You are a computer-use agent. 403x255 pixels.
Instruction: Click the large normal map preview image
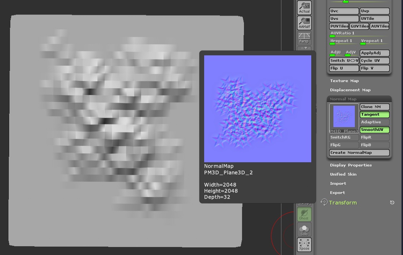pyautogui.click(x=258, y=109)
